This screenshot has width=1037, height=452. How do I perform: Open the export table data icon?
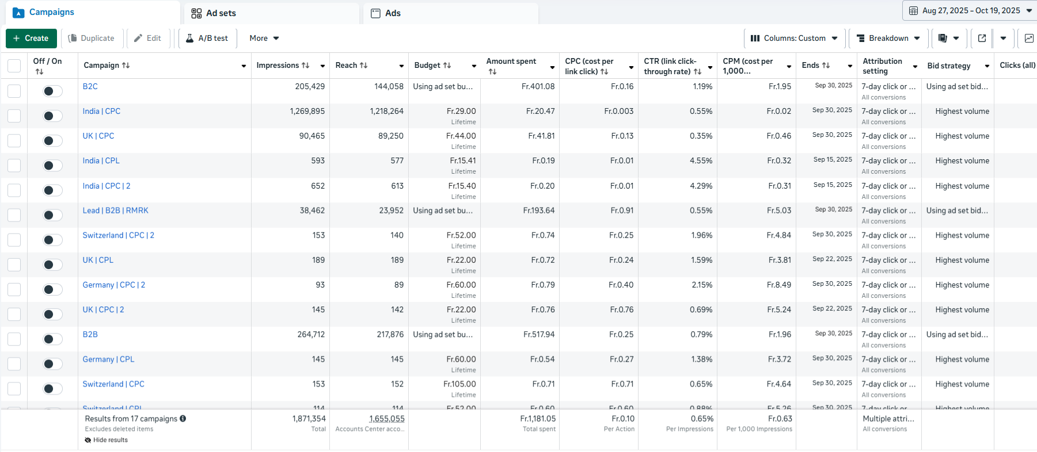pos(982,38)
